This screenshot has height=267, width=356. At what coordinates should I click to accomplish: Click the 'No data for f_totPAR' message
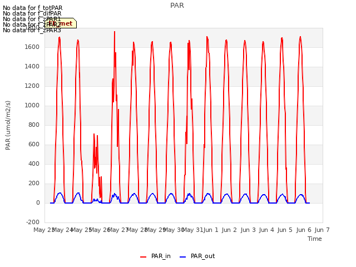point(32,8)
